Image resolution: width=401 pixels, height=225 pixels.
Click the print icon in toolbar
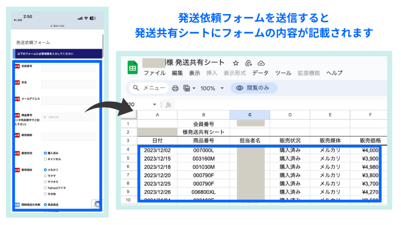[175, 88]
